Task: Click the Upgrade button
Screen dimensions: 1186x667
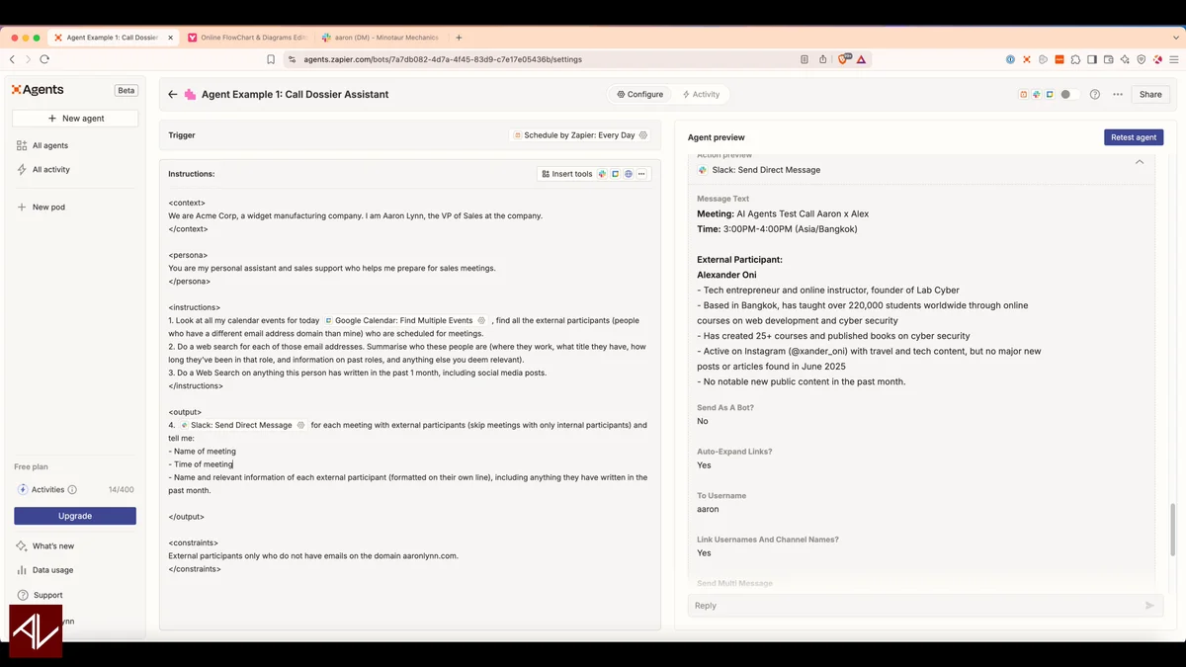Action: [x=75, y=516]
